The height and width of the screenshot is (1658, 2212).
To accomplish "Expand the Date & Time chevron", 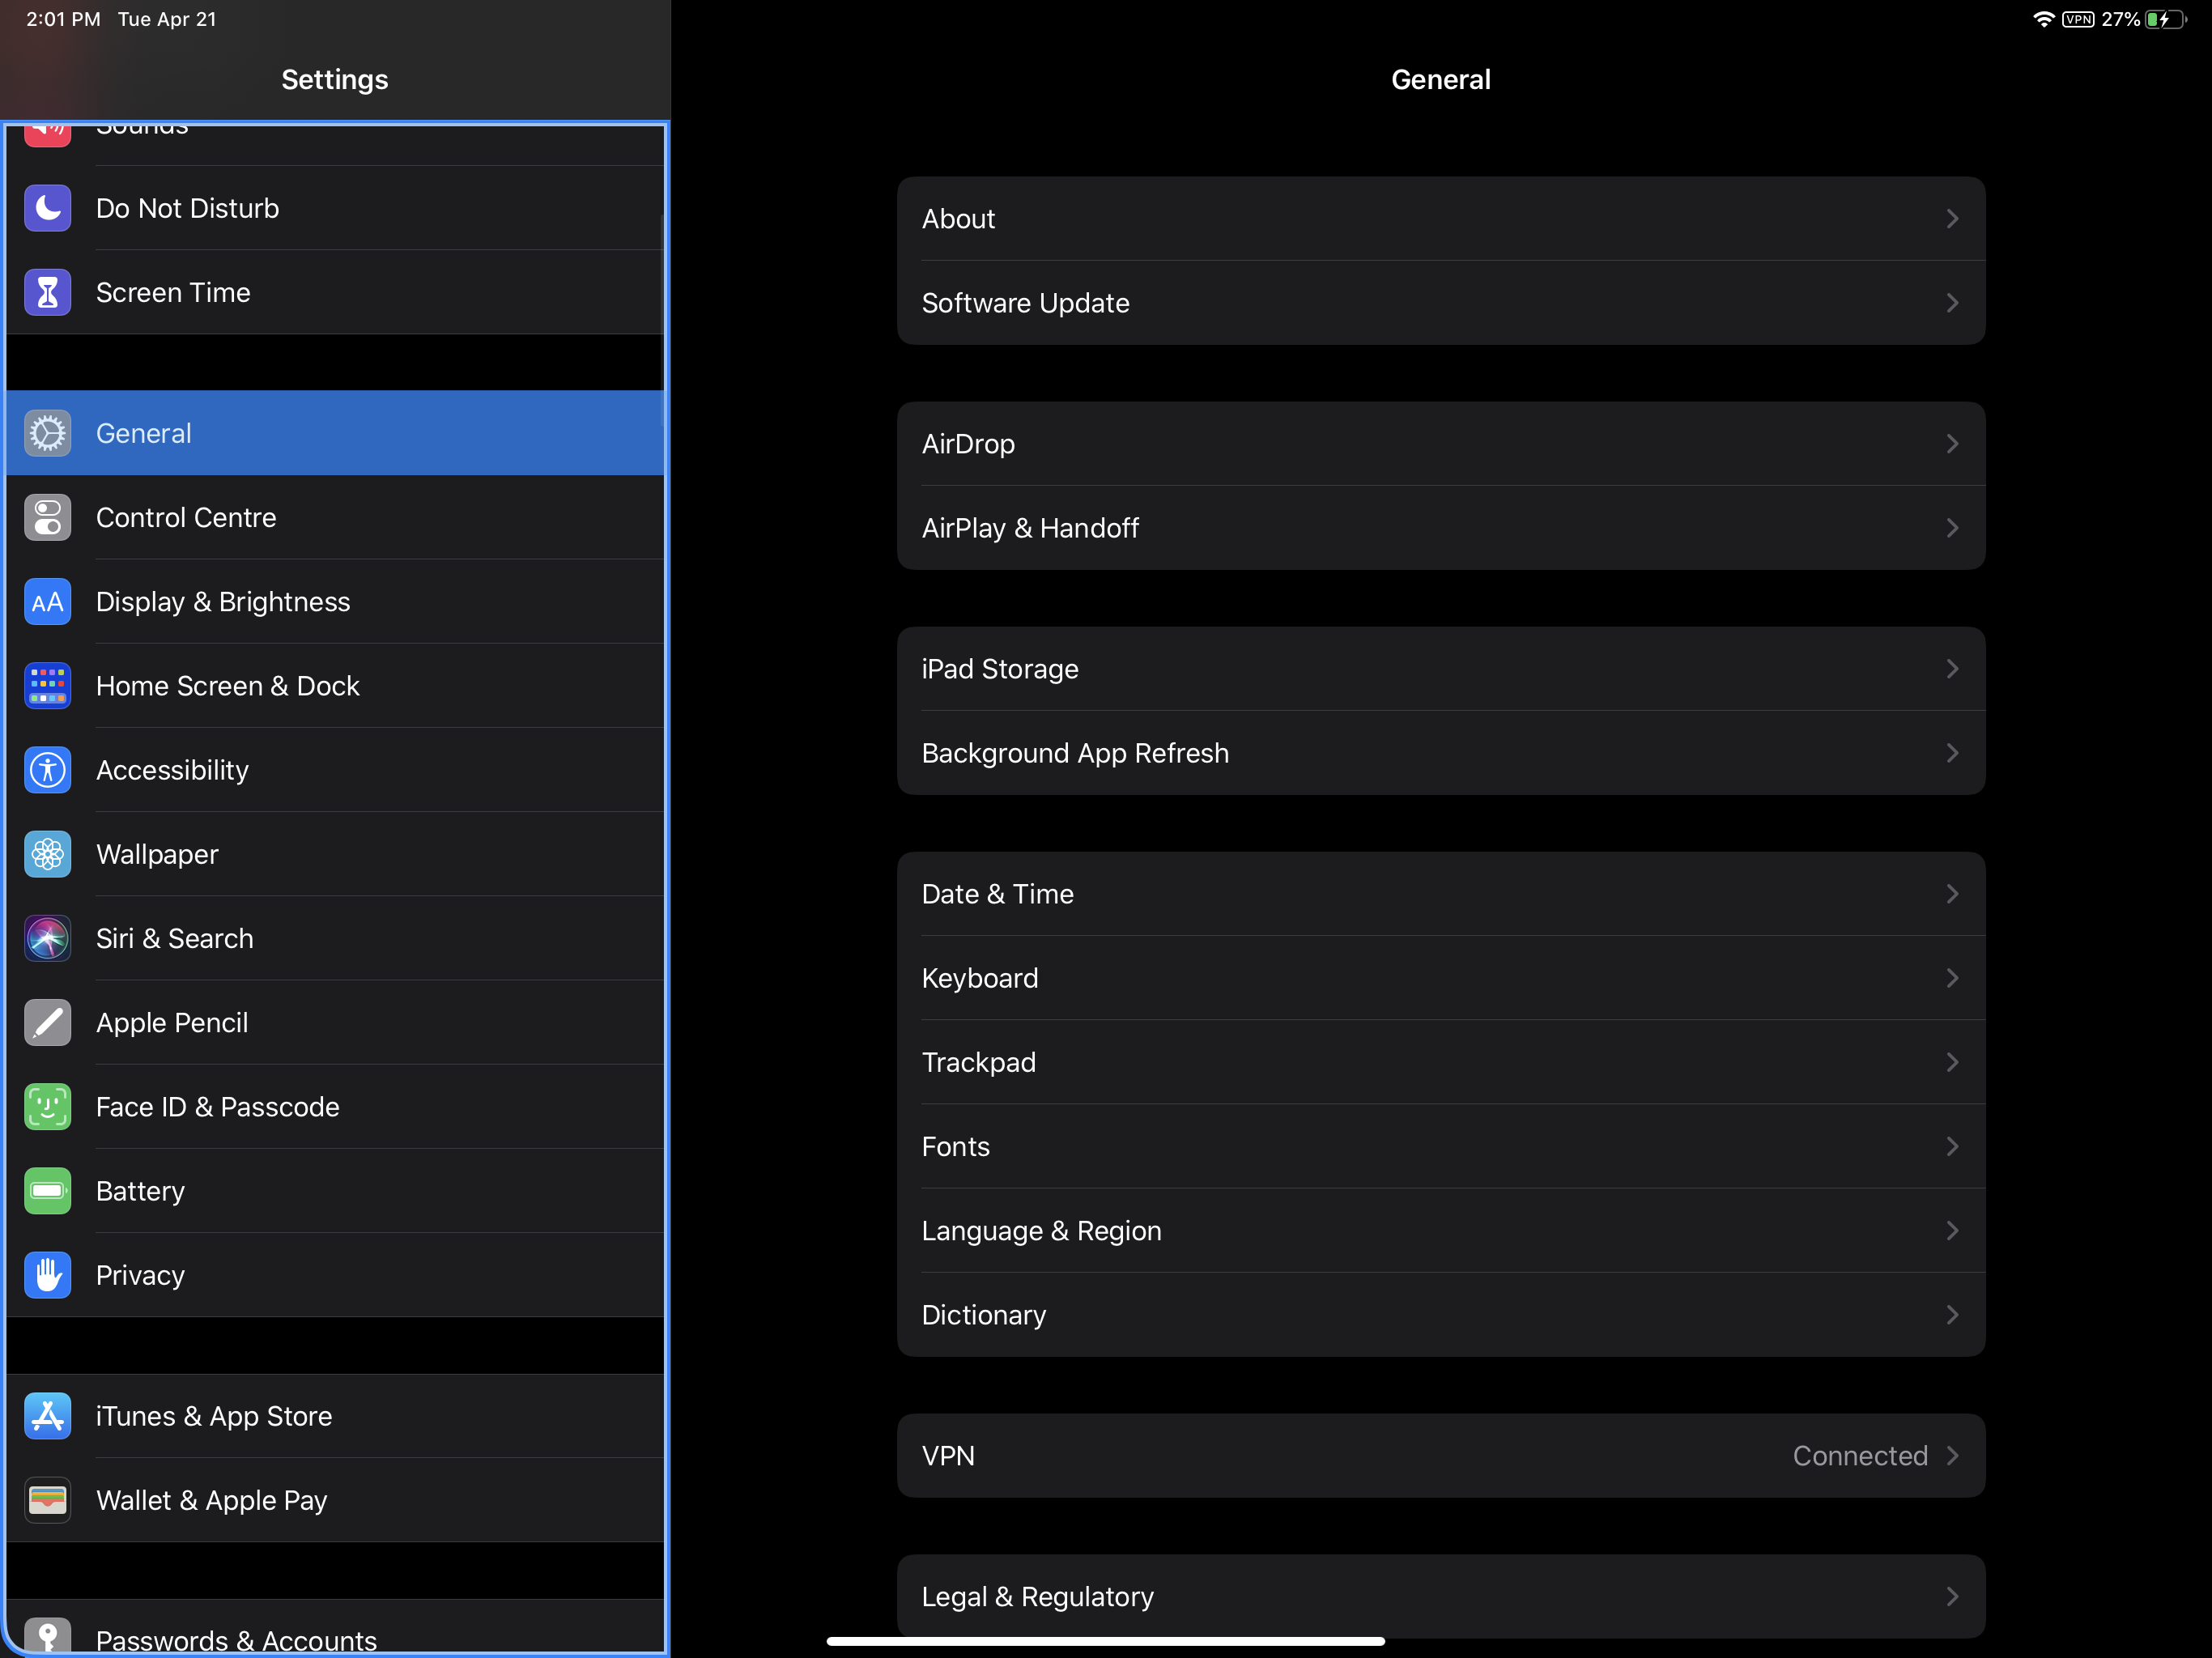I will click(x=1952, y=893).
